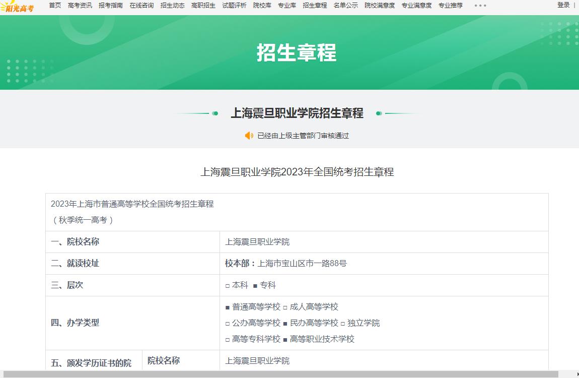The height and width of the screenshot is (378, 579).
Task: Click the text 2023年上海市普通高等学校全国统考招生章程
Action: pyautogui.click(x=132, y=204)
